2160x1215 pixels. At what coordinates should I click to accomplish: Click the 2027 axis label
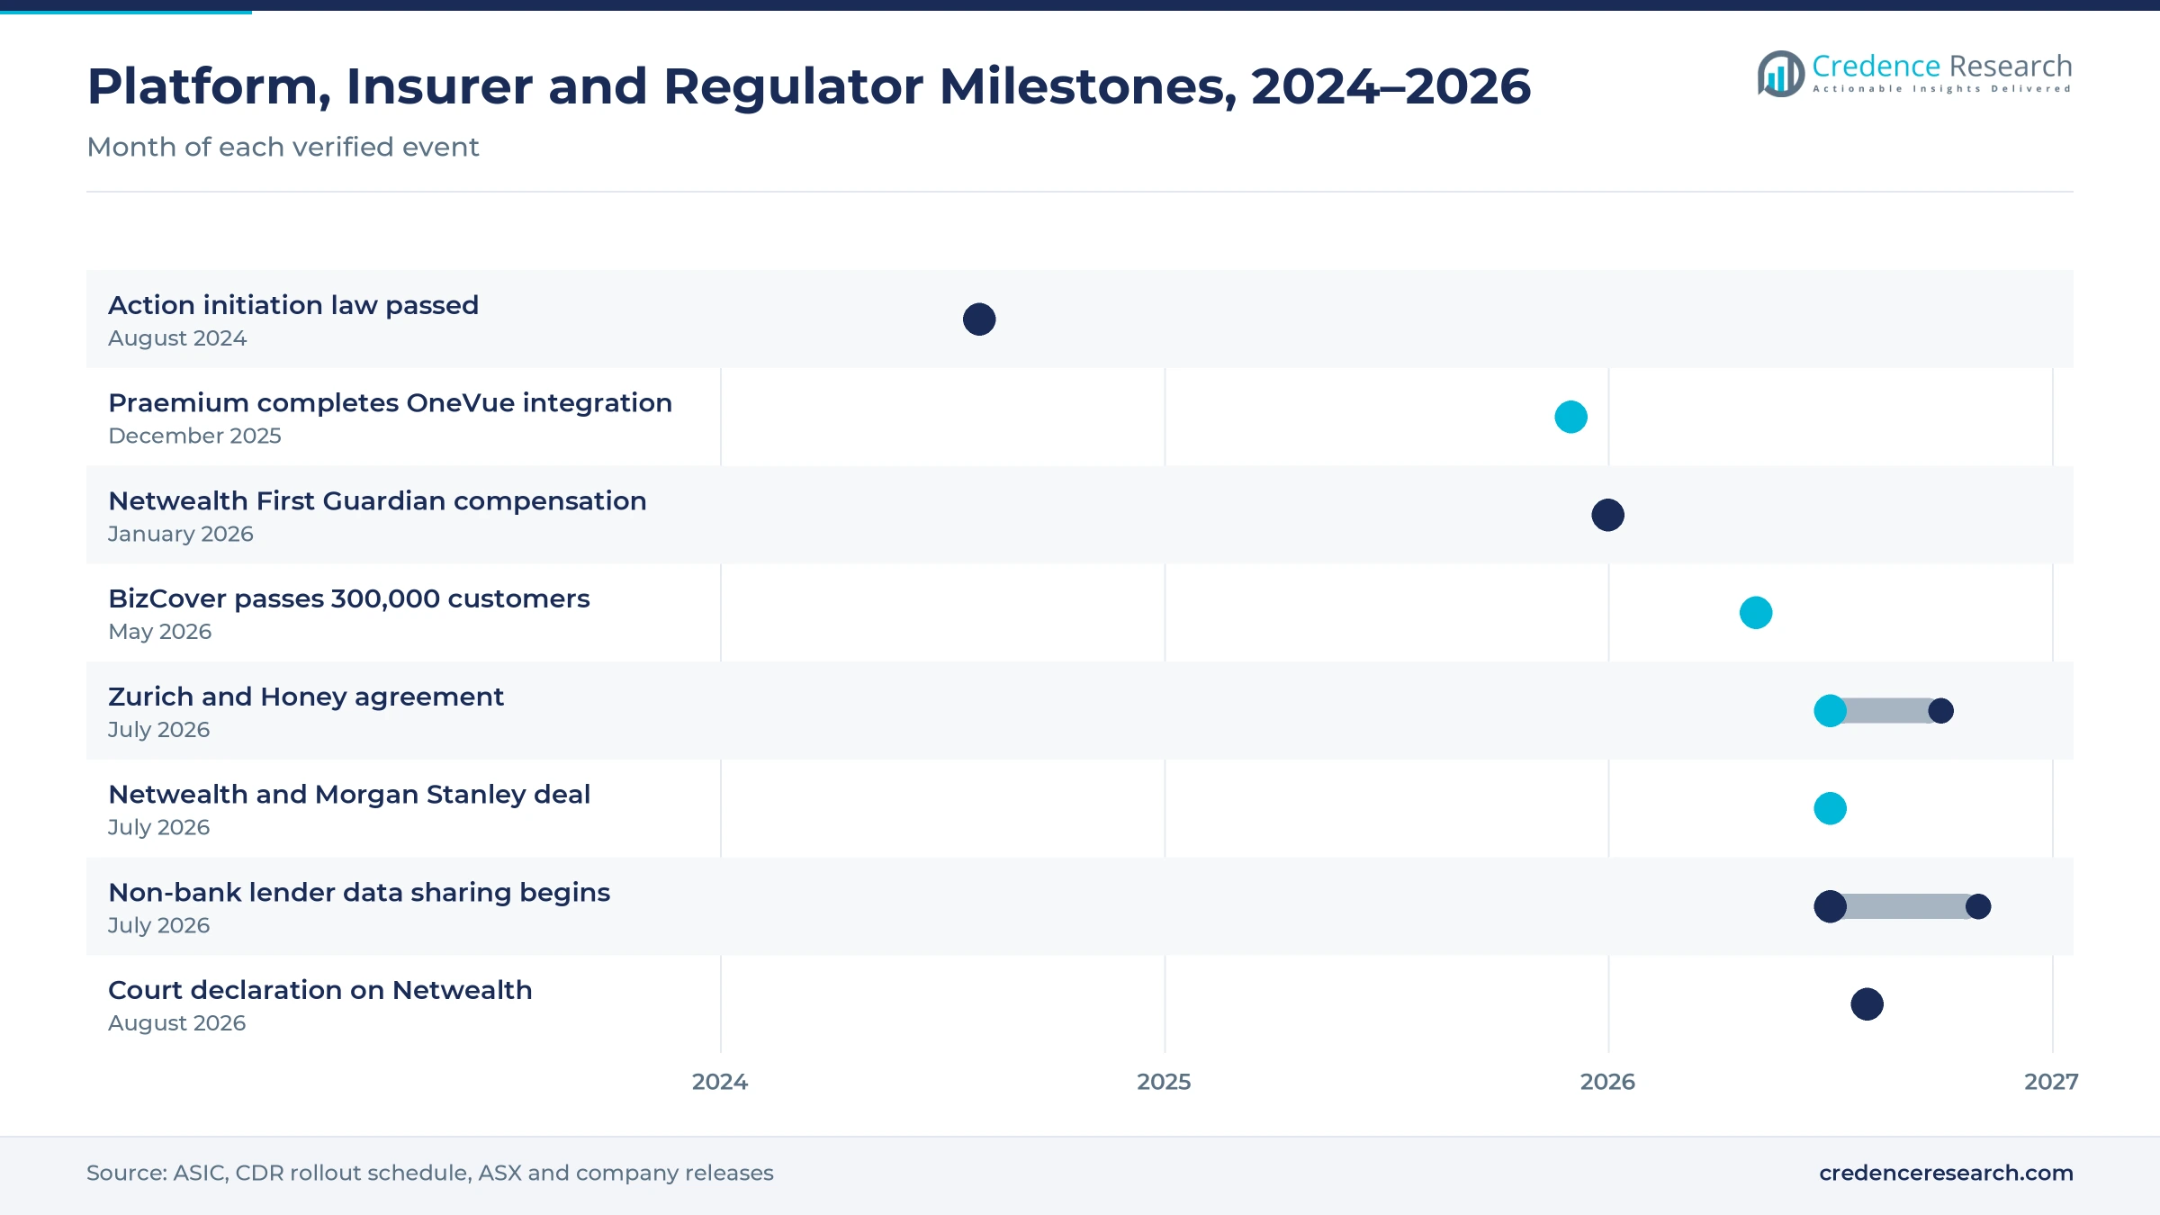[x=2051, y=1082]
